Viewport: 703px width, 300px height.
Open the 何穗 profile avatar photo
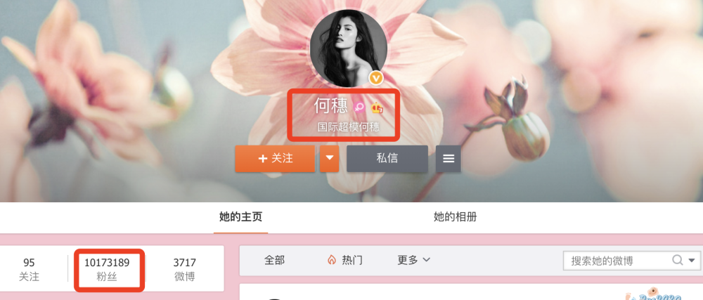tap(349, 48)
